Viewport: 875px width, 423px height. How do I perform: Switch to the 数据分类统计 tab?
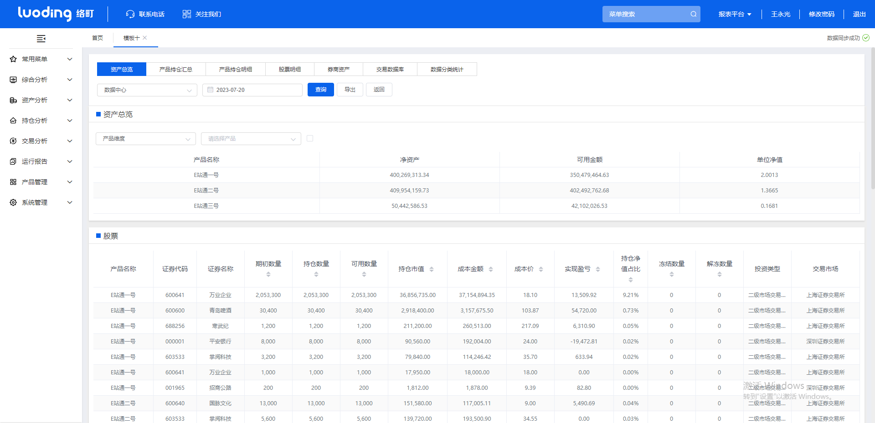coord(447,69)
